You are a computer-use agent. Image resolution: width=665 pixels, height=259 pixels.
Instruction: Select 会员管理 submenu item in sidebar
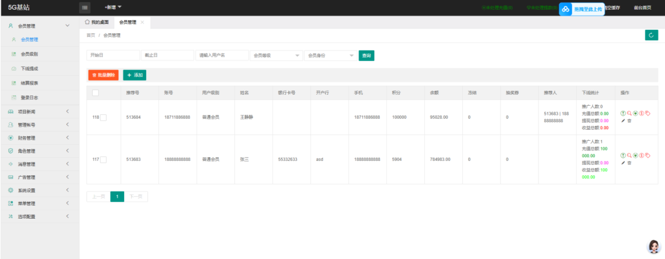click(x=30, y=40)
